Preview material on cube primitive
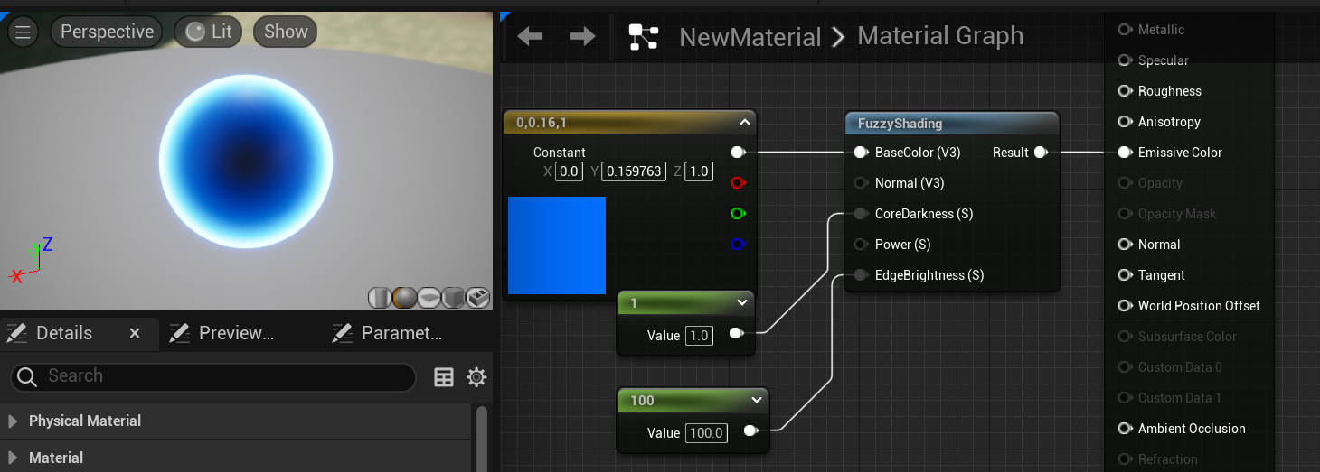The height and width of the screenshot is (472, 1320). pyautogui.click(x=453, y=298)
